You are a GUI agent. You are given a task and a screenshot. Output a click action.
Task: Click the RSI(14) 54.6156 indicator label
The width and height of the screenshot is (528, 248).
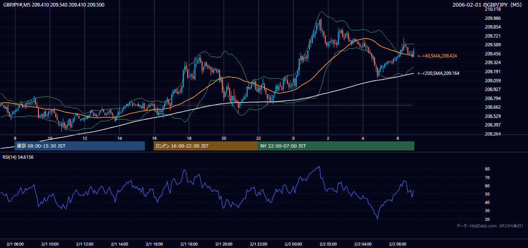click(x=18, y=157)
